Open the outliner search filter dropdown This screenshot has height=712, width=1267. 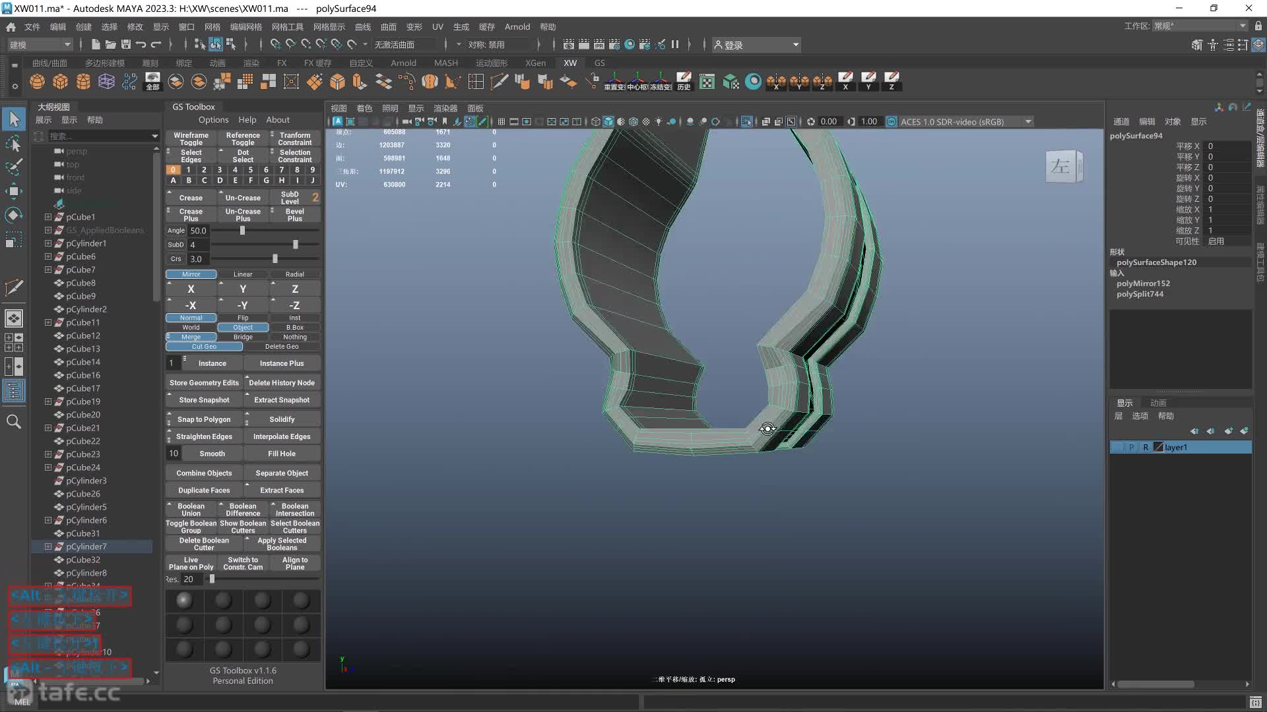coord(155,136)
